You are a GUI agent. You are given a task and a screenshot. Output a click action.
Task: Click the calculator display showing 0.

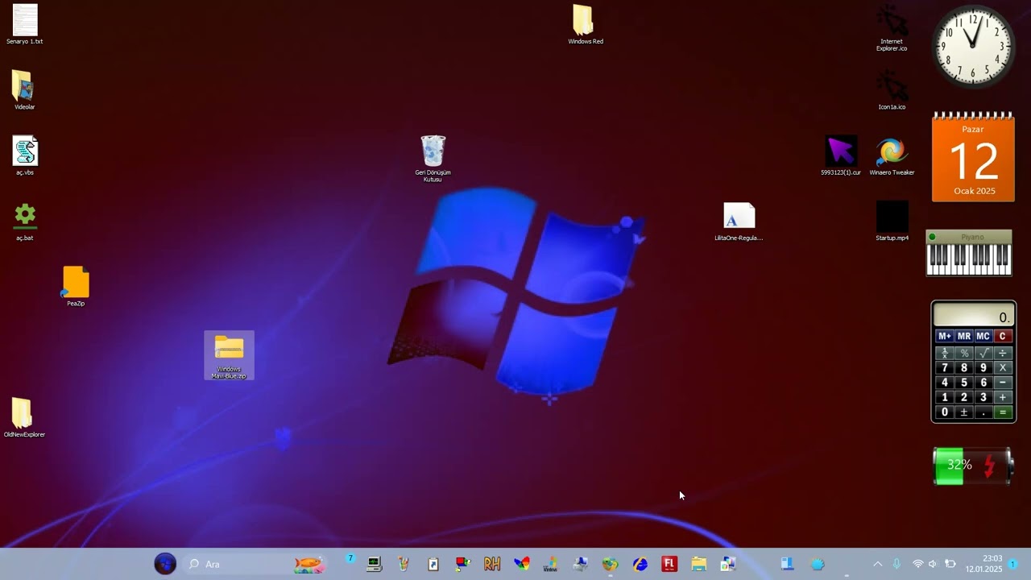point(973,317)
